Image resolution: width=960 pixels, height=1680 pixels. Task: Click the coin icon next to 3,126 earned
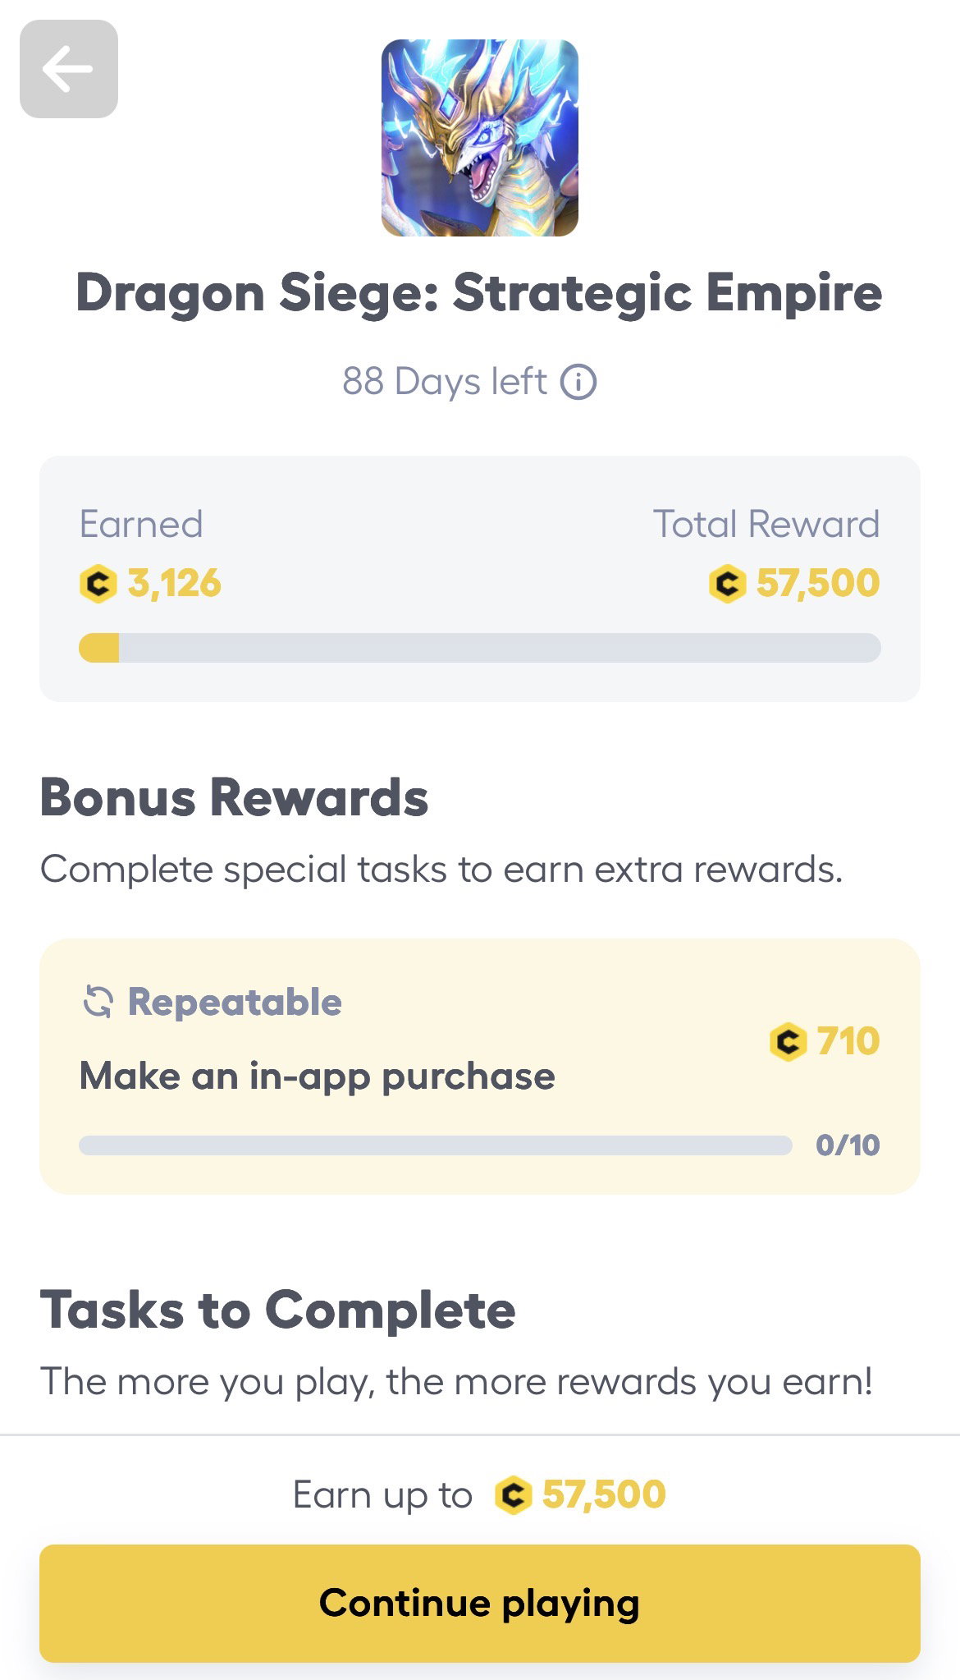coord(98,584)
